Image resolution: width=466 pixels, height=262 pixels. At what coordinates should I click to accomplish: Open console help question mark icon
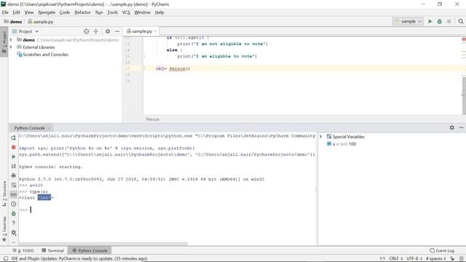click(x=13, y=223)
